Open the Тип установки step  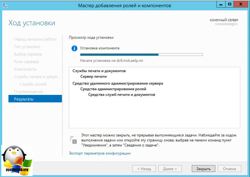tap(27, 47)
